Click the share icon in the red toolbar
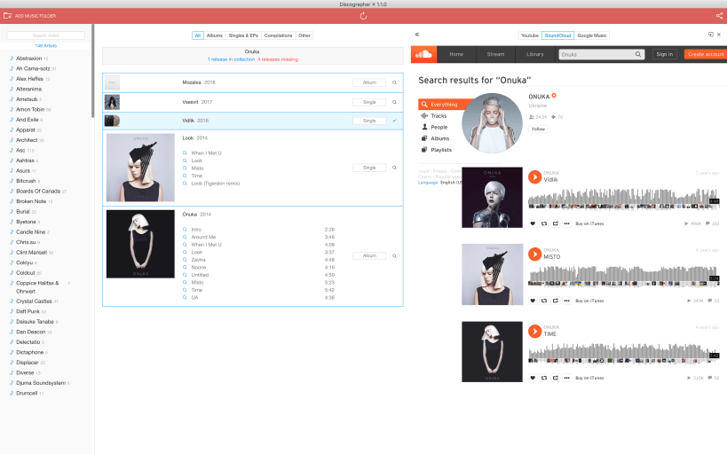This screenshot has height=454, width=727. [719, 16]
